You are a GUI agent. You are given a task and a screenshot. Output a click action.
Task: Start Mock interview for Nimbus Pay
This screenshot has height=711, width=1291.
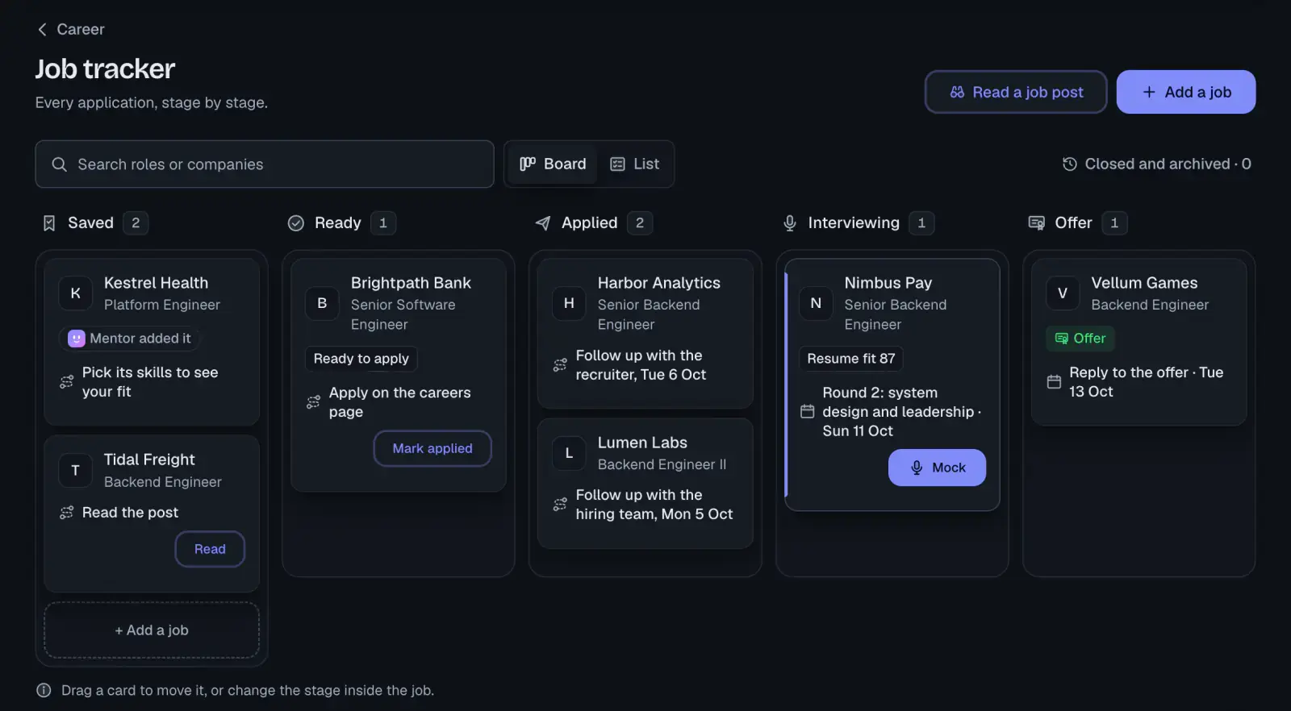(x=937, y=468)
